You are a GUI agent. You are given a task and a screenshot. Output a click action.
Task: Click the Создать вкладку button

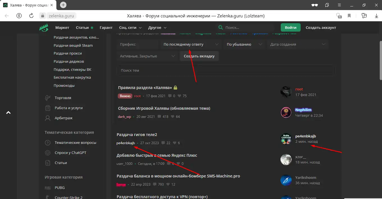coord(199,56)
